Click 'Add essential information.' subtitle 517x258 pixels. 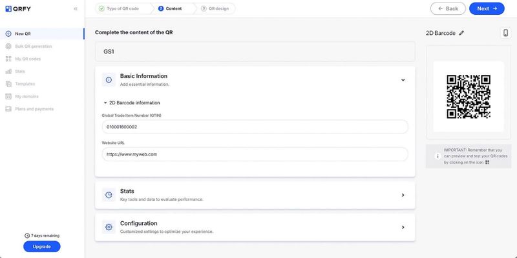(x=144, y=84)
